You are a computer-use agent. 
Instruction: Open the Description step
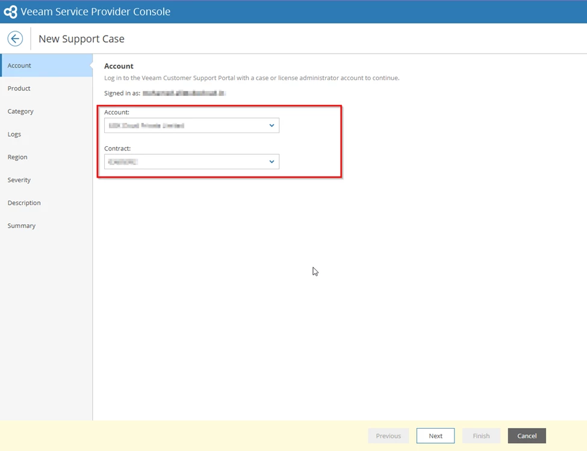[46, 202]
